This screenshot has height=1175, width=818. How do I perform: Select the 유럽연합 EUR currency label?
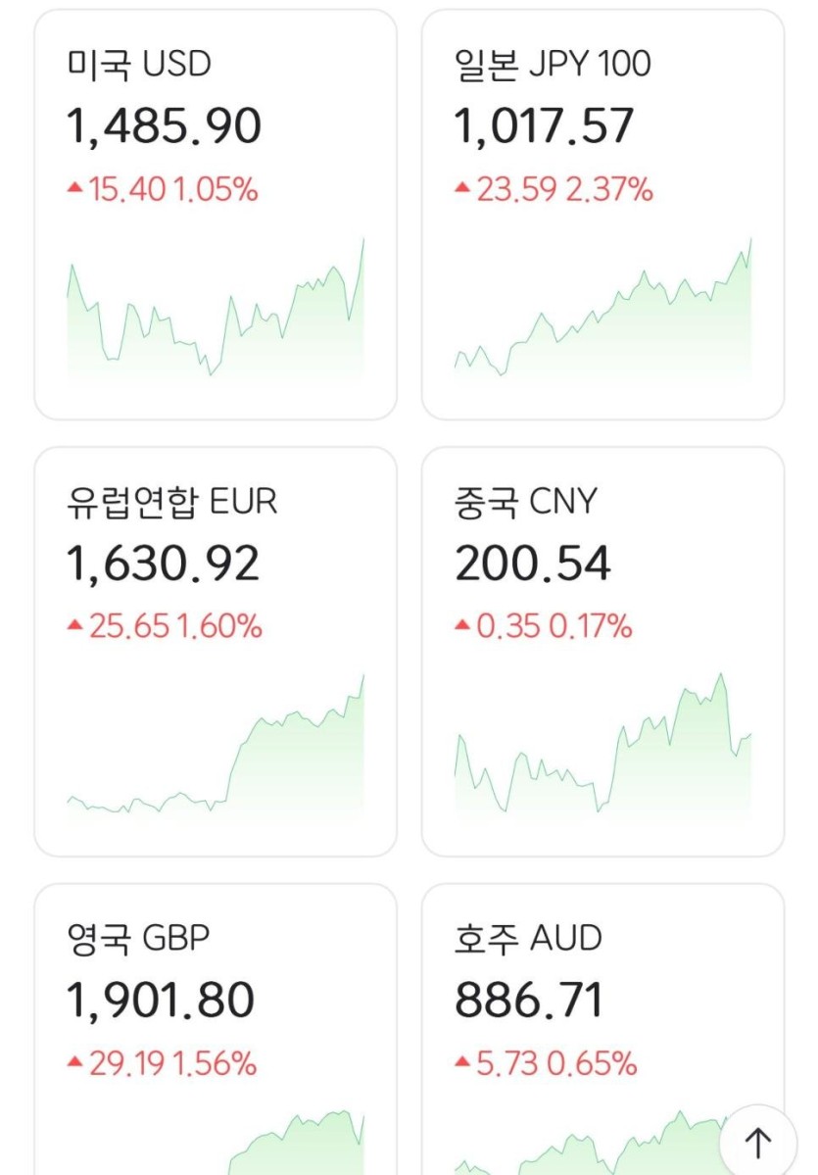171,502
